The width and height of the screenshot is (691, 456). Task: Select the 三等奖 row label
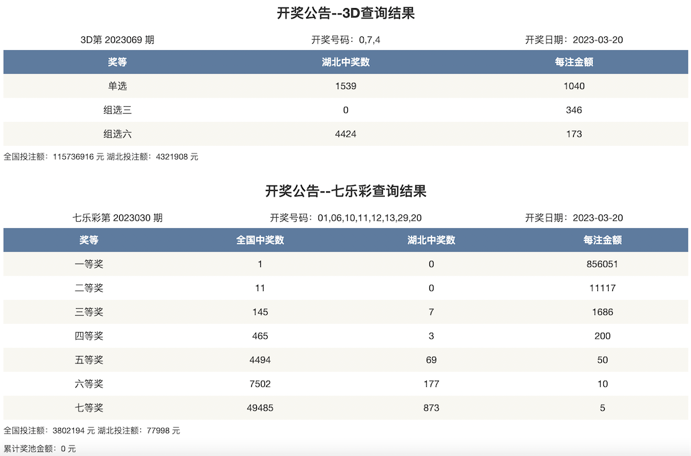click(x=88, y=312)
